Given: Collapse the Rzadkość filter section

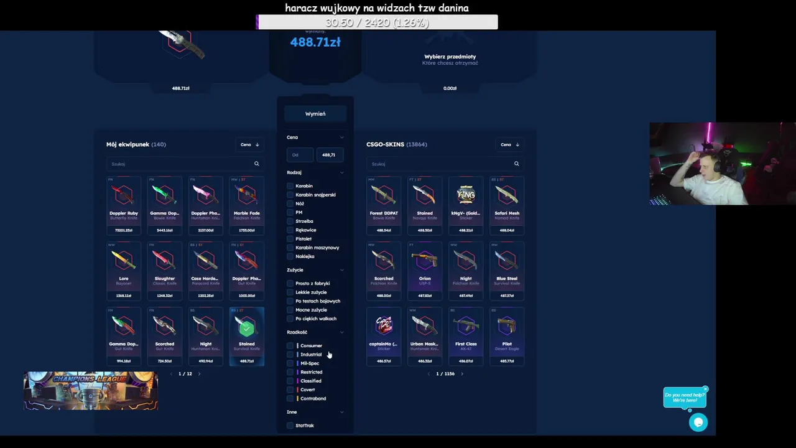Looking at the screenshot, I should 342,332.
